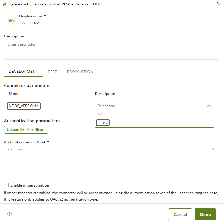The height and width of the screenshot is (224, 223).
Task: Click the NODE_VERSION parameter name
Action: 24,106
